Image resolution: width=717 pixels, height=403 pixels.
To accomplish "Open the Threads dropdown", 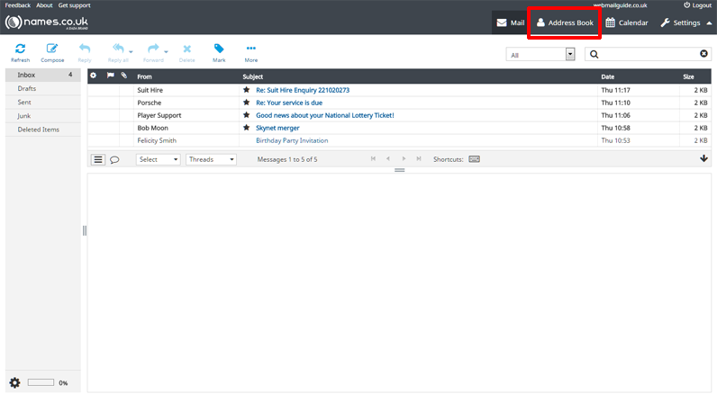I will [211, 159].
